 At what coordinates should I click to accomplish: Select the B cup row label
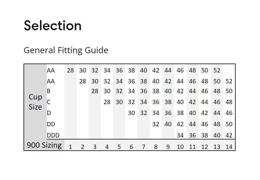pyautogui.click(x=48, y=91)
